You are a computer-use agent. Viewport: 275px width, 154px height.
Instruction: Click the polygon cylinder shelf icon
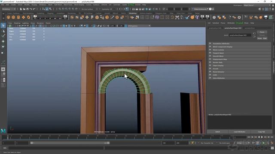pos(18,17)
